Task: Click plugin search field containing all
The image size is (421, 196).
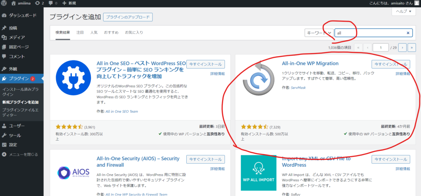Action: pyautogui.click(x=373, y=33)
